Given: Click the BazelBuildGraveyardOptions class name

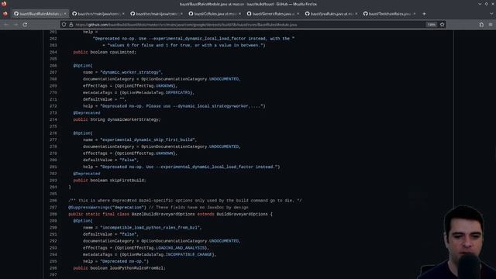Looking at the screenshot, I should click(x=164, y=214).
